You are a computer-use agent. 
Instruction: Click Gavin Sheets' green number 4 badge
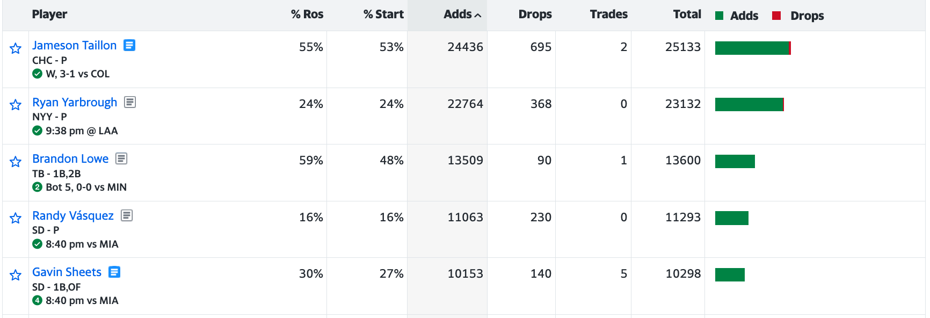37,300
